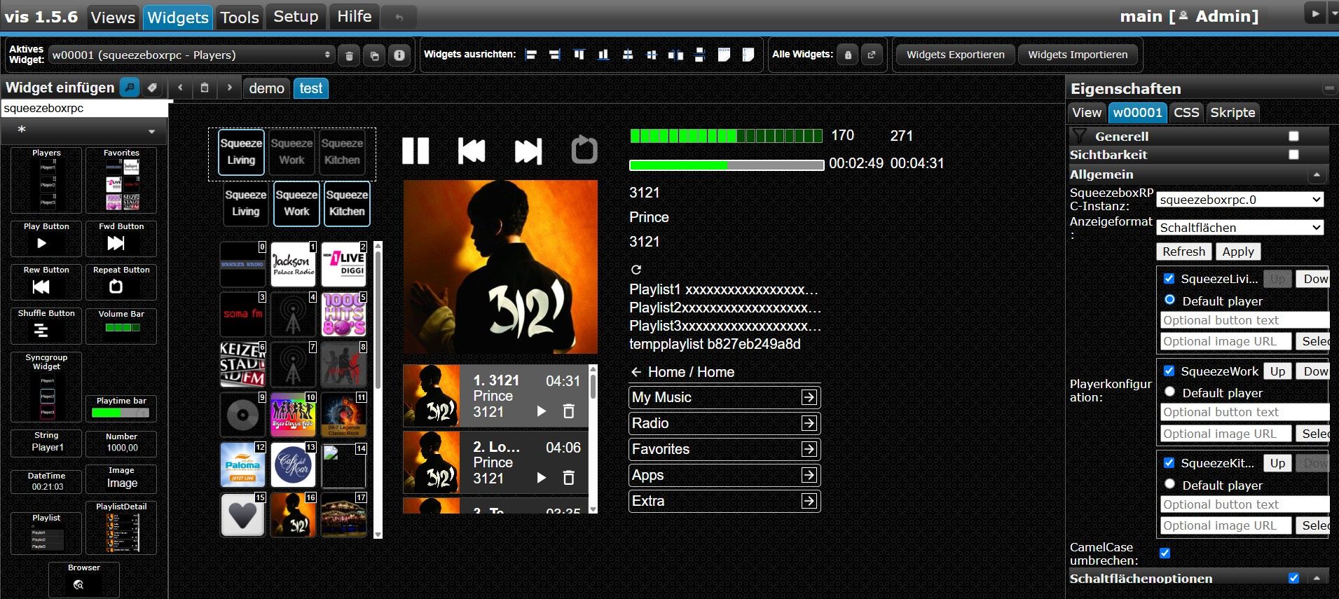
Task: Open the Tools menu
Action: [x=240, y=18]
